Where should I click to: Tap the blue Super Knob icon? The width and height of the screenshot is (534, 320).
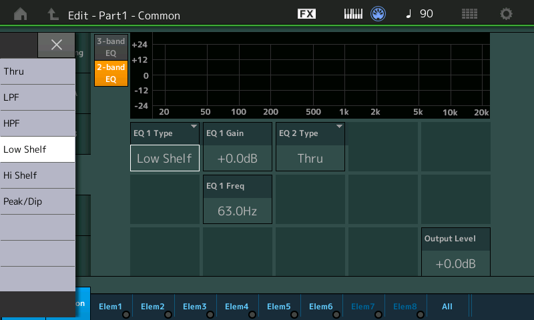(378, 14)
